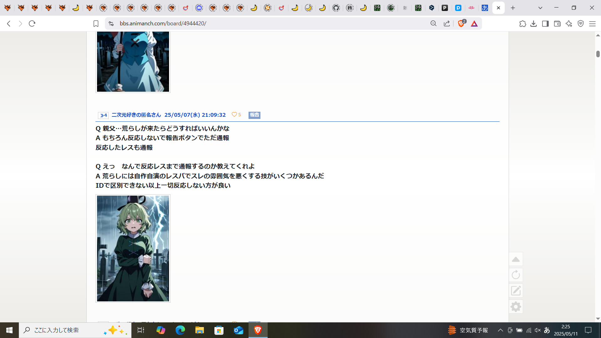
Task: Open the Brave main hamburger menu
Action: tap(592, 23)
